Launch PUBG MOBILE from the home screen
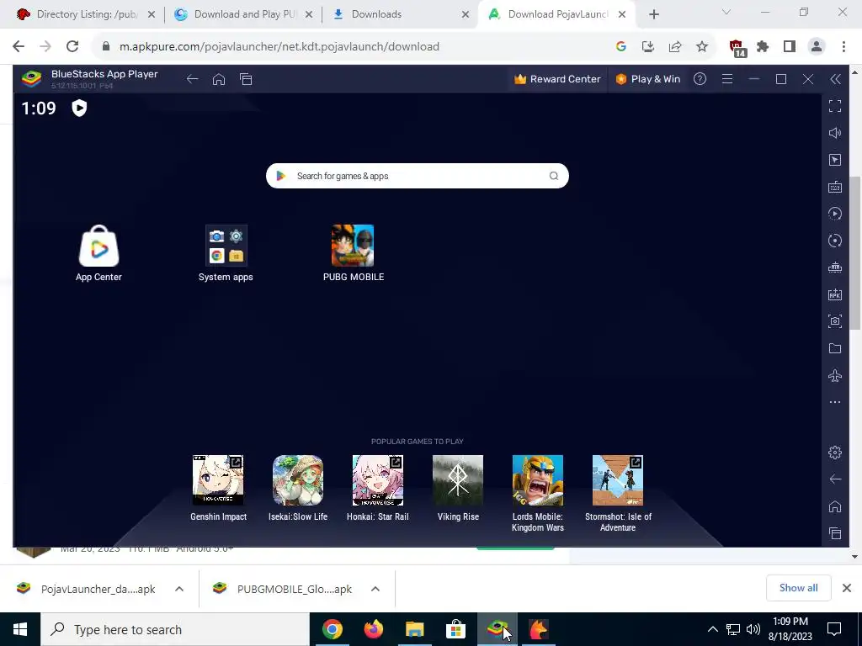862x646 pixels. tap(353, 245)
